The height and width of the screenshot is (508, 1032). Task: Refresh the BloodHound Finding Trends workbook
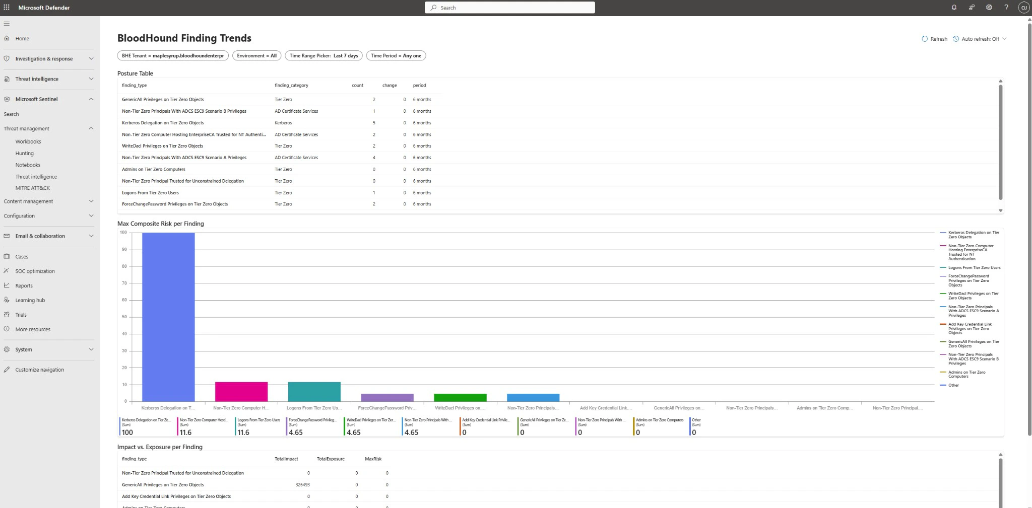pos(935,38)
